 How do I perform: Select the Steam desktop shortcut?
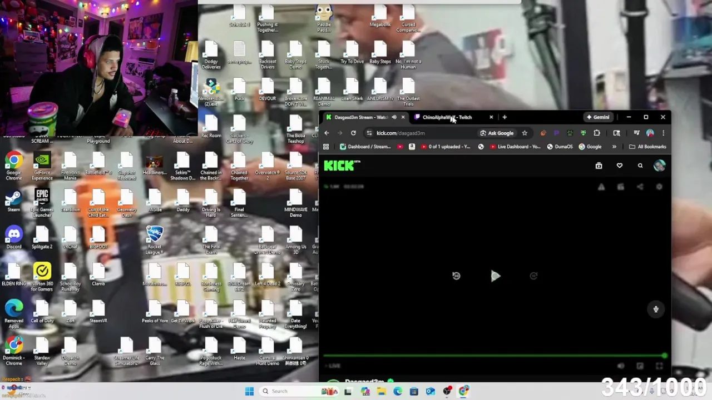click(x=14, y=201)
